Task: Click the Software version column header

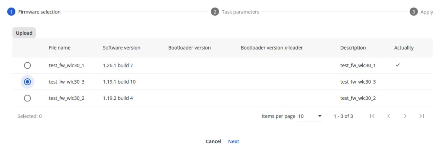Action: tap(122, 48)
